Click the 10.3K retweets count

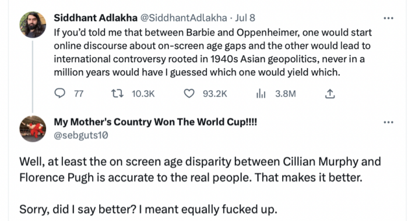click(x=143, y=94)
